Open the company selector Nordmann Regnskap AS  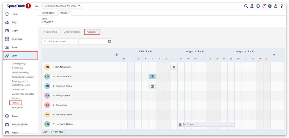tap(61, 6)
